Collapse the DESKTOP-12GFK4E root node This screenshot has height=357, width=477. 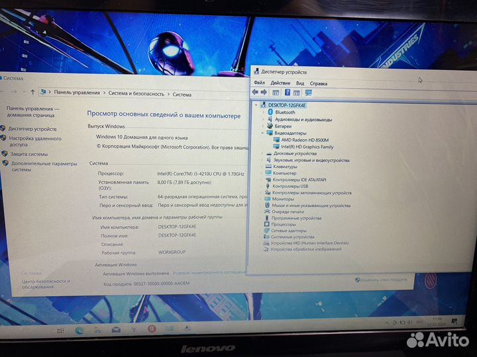256,105
